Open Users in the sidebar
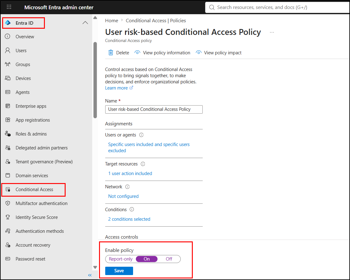 click(x=21, y=51)
